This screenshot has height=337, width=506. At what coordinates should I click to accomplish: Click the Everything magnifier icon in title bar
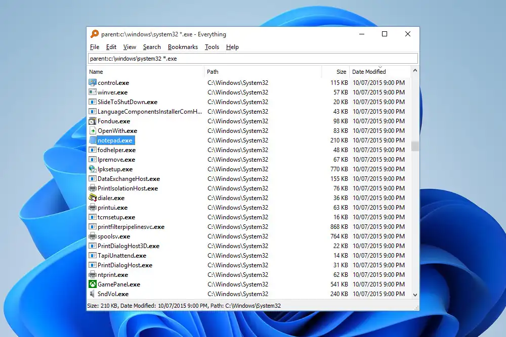tap(95, 34)
